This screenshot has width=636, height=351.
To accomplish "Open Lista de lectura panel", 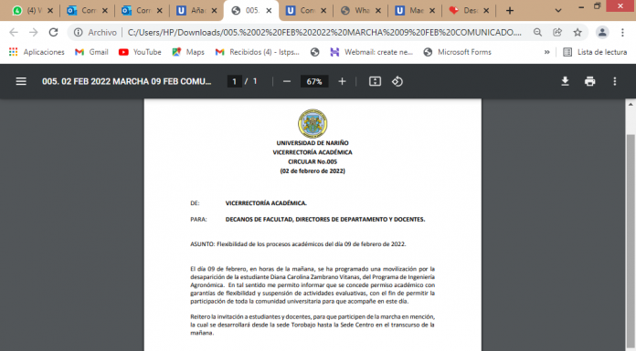I will point(595,52).
